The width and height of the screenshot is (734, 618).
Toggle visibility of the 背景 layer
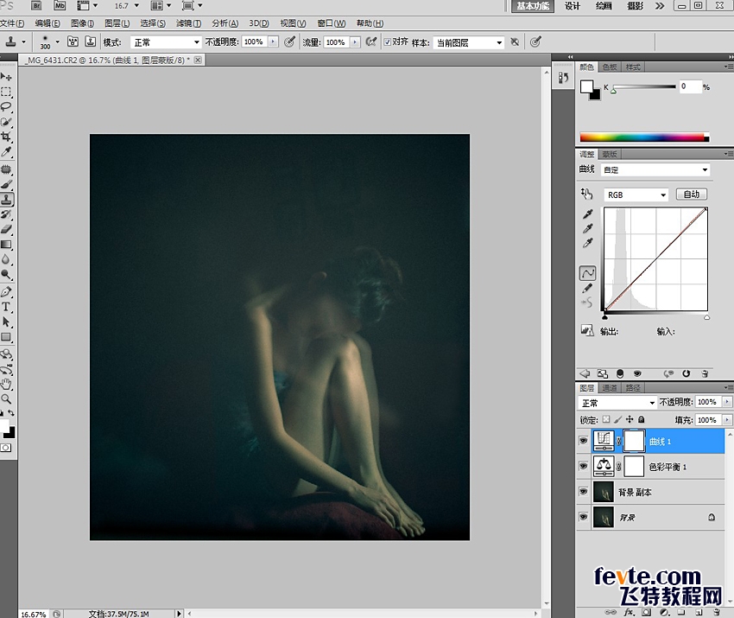pos(583,517)
